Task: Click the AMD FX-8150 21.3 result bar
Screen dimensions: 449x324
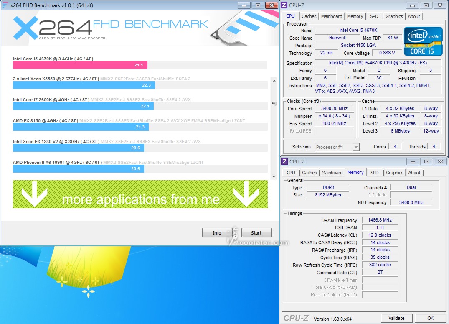Action: tap(81, 127)
